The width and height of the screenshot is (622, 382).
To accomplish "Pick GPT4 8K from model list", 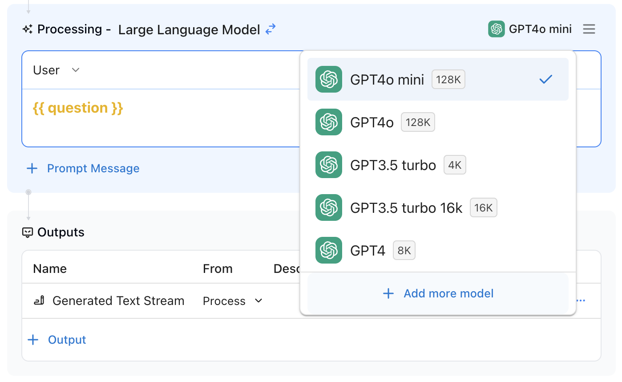I will pos(368,251).
